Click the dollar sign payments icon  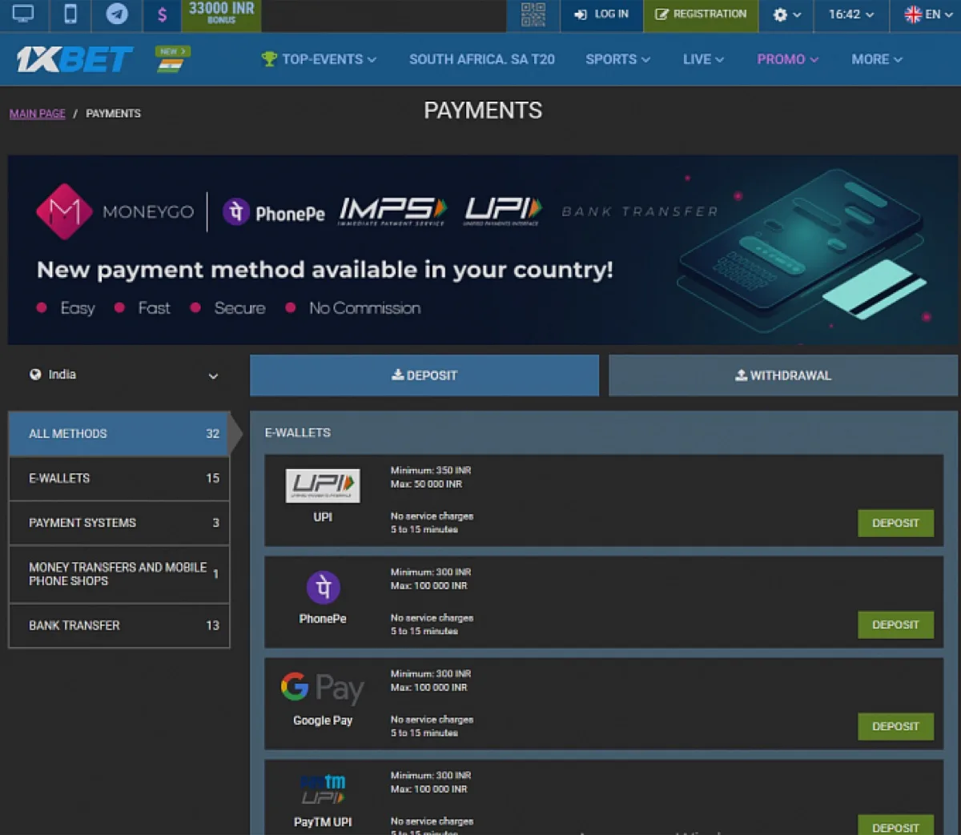tap(162, 15)
